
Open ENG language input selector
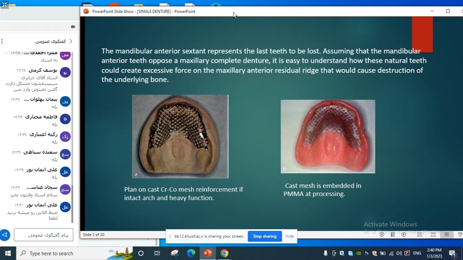(x=417, y=253)
